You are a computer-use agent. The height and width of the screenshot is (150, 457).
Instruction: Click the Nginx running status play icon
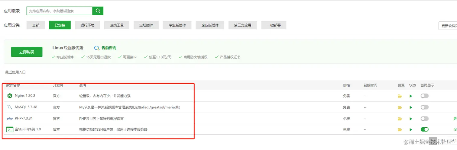(411, 96)
